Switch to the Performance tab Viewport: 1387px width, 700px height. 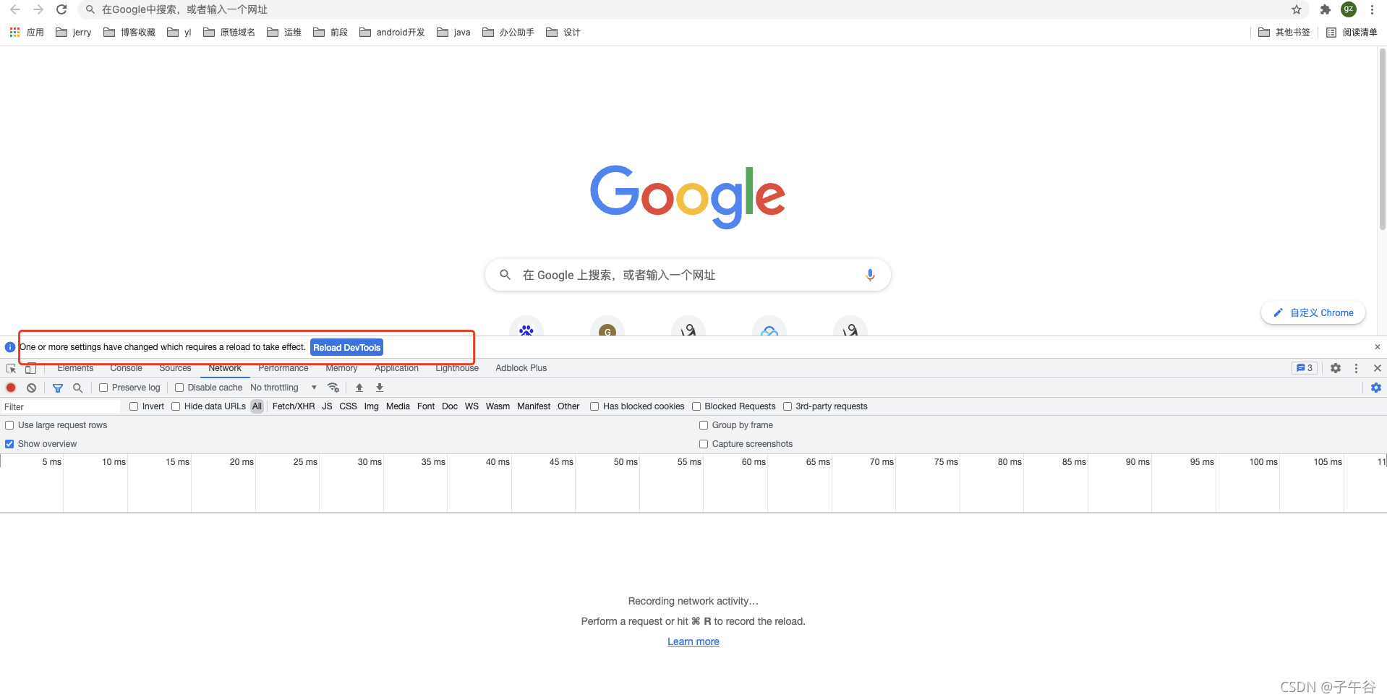[283, 368]
